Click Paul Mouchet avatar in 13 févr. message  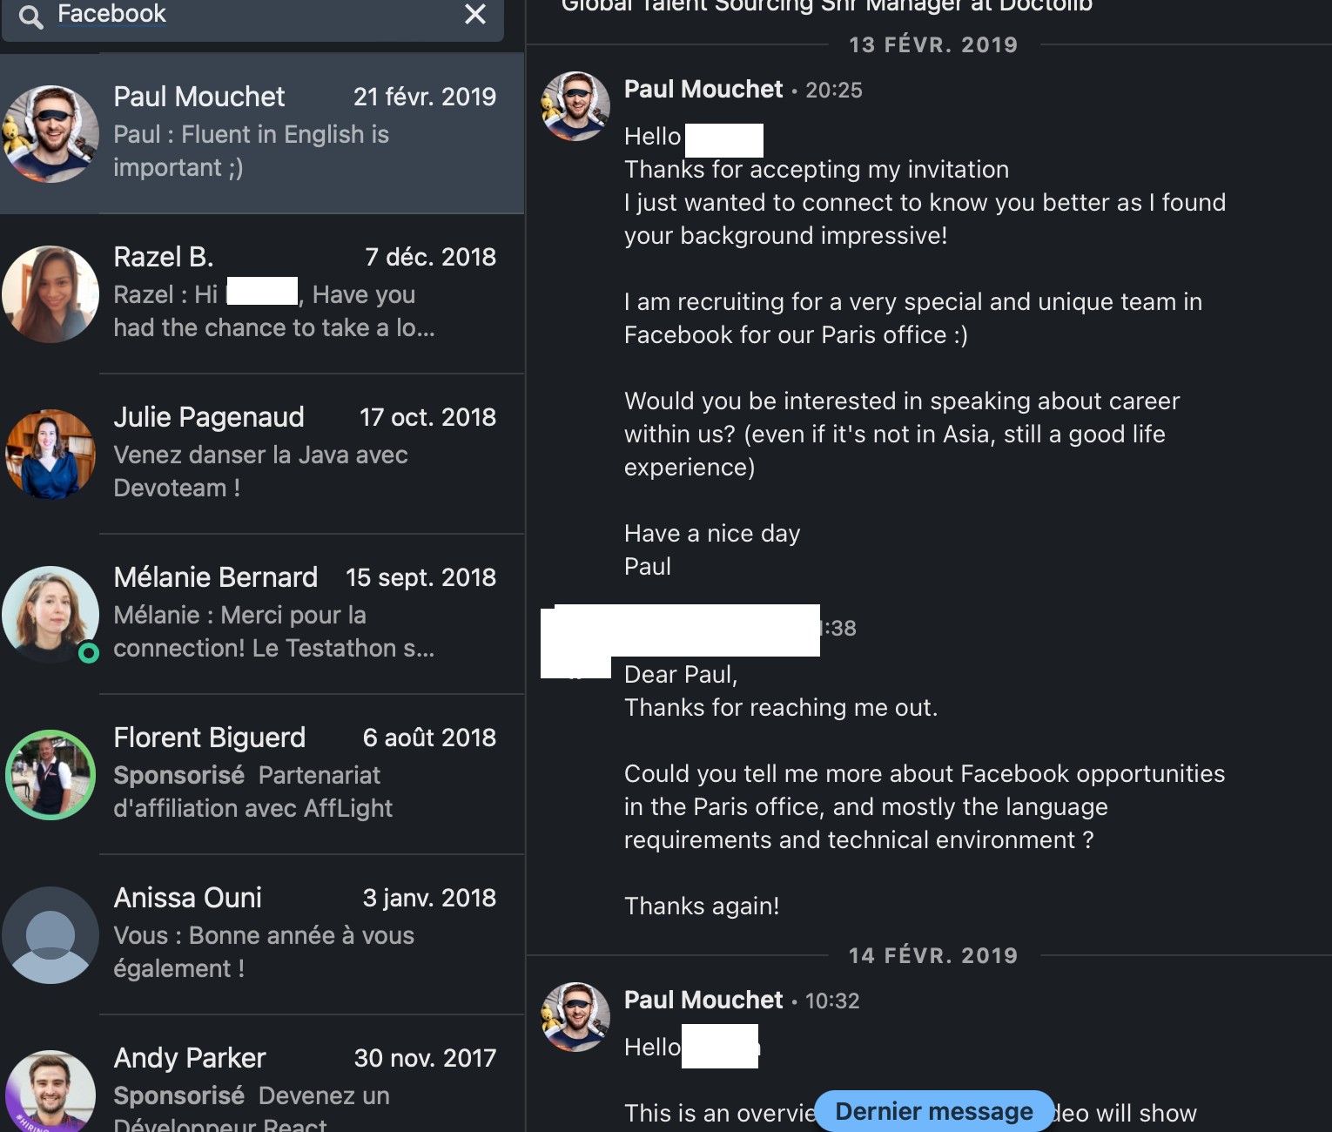(575, 106)
